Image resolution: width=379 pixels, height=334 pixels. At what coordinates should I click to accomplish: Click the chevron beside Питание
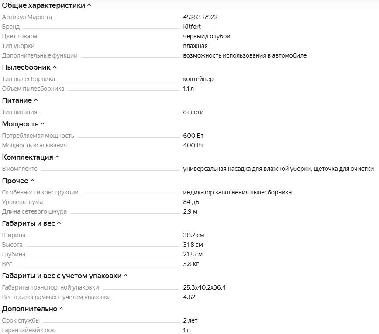pos(36,100)
